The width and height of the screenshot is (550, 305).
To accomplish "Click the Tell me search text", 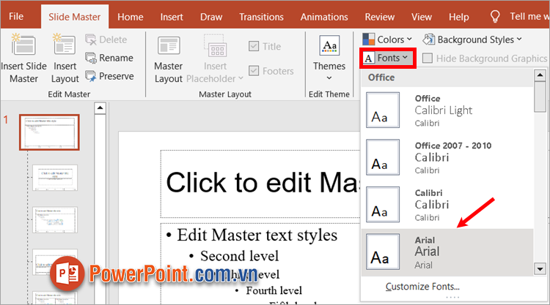I will (x=529, y=16).
